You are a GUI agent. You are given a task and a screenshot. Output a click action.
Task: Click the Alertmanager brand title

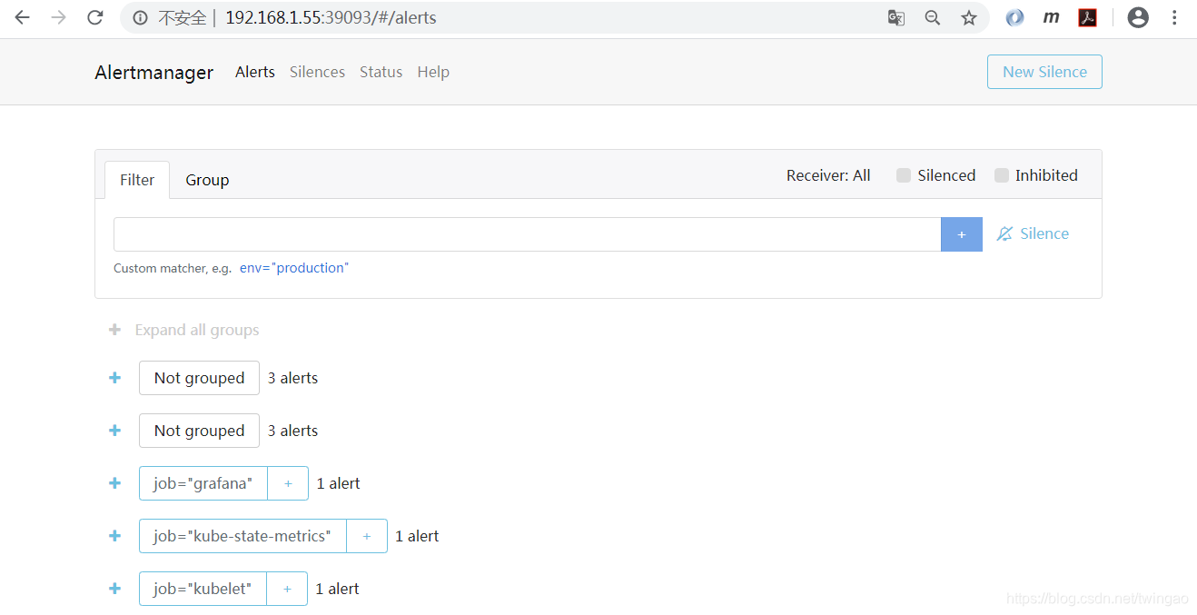154,73
